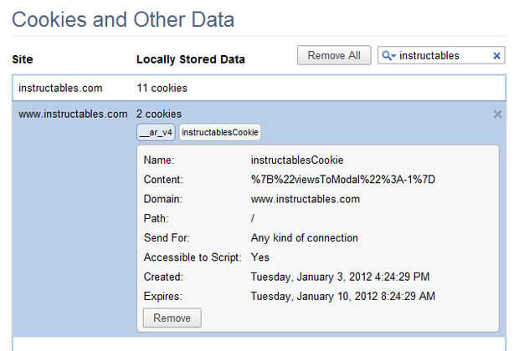Click the Site column header

click(23, 60)
